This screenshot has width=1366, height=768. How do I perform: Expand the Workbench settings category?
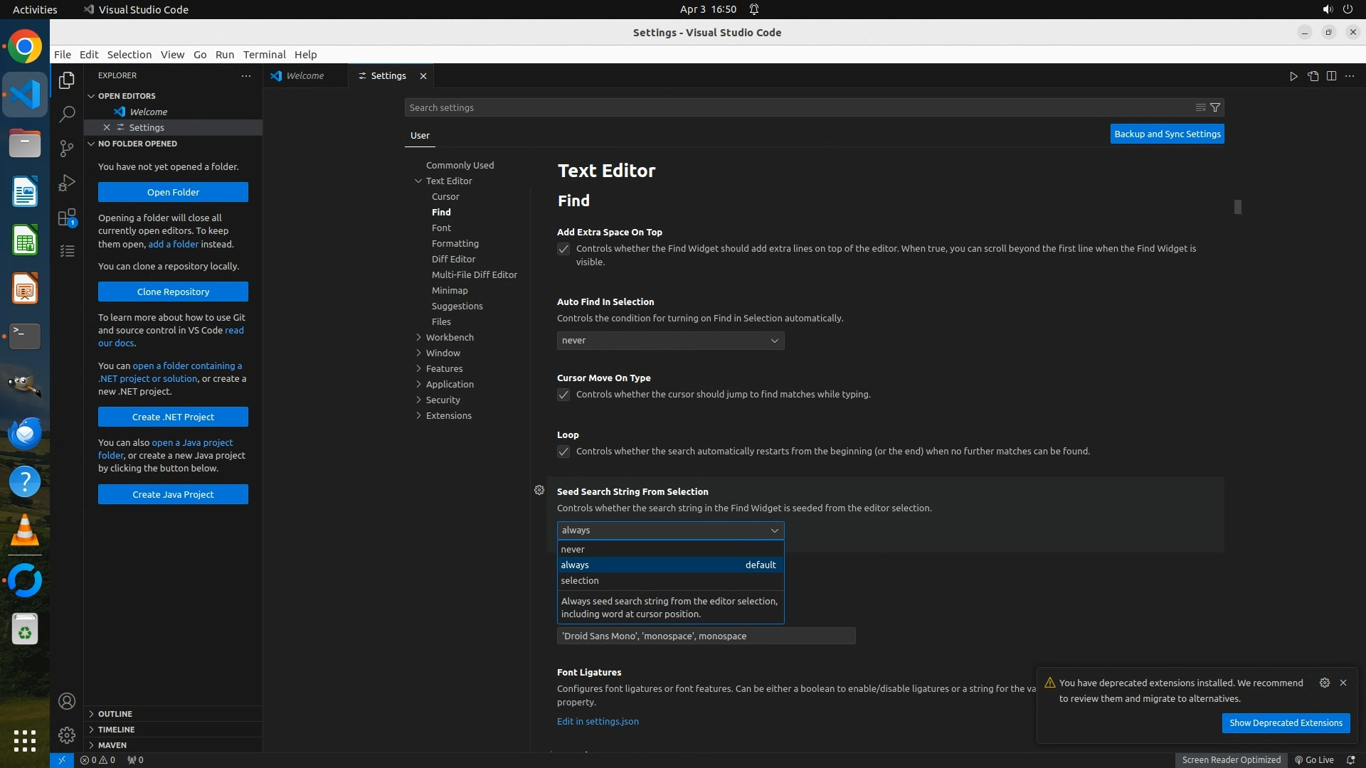click(x=450, y=337)
